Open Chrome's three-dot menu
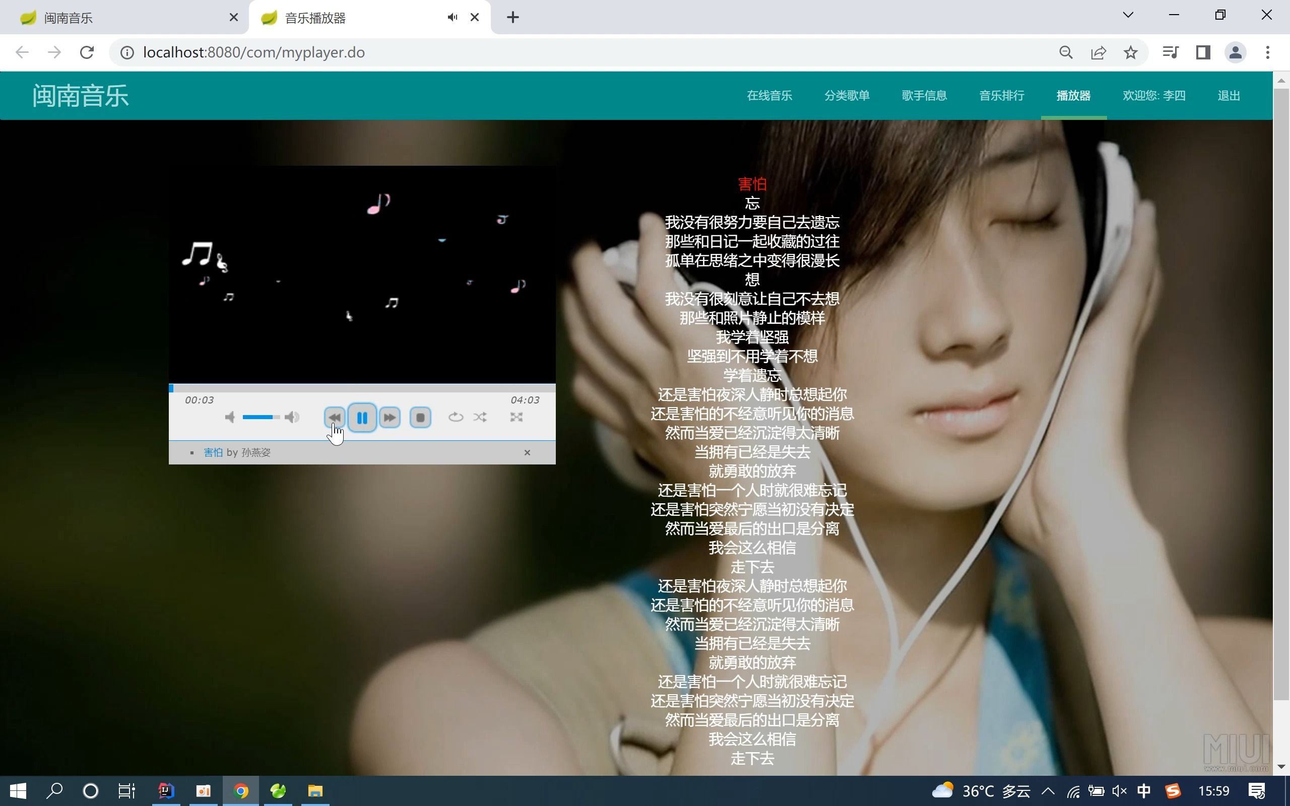Screen dimensions: 1290x806 click(1268, 52)
